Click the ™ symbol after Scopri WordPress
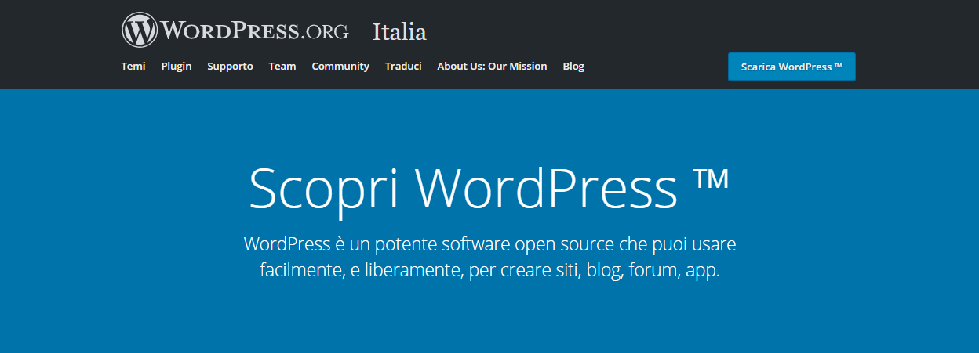 tap(710, 182)
